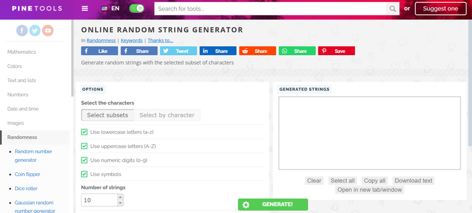The image size is (472, 213).
Task: Click the Suggest one button
Action: [441, 9]
